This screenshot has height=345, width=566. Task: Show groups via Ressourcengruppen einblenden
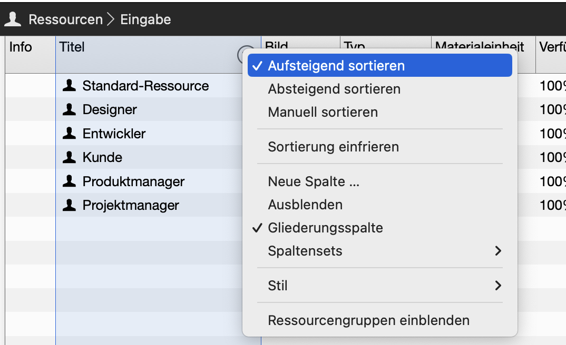point(380,320)
